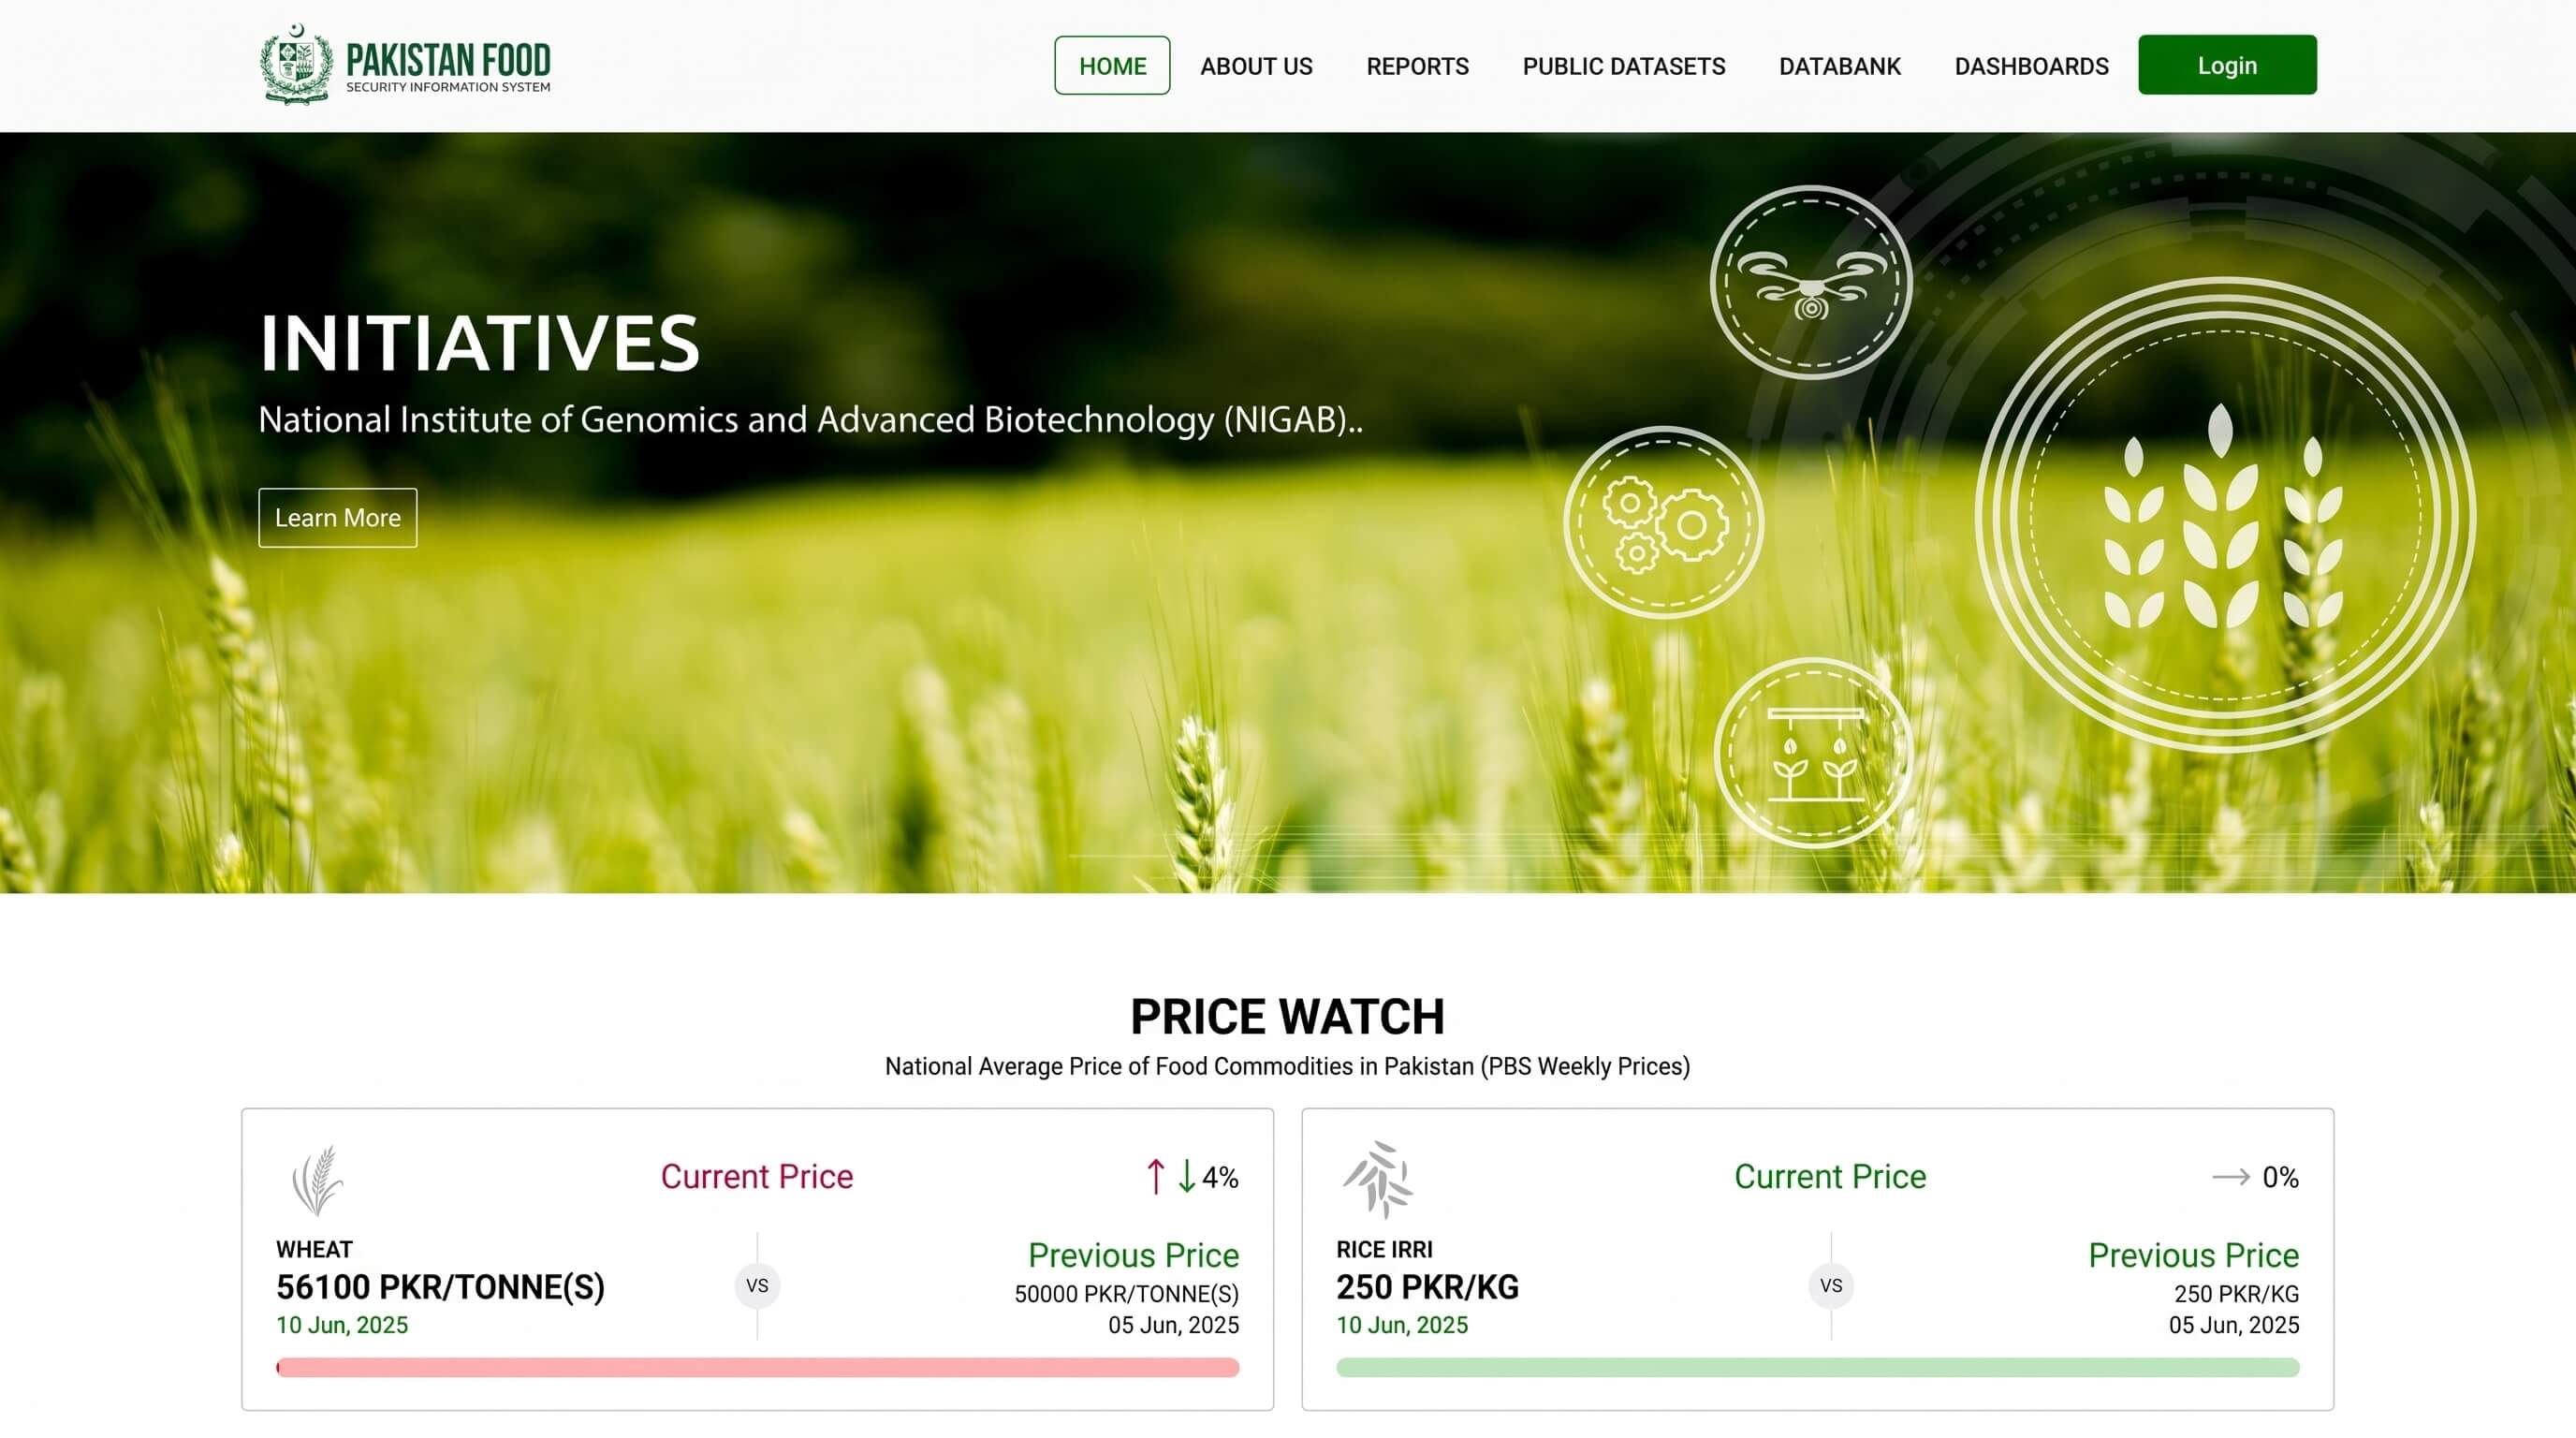The width and height of the screenshot is (2576, 1438).
Task: Click the '0%' change value
Action: point(2280,1177)
